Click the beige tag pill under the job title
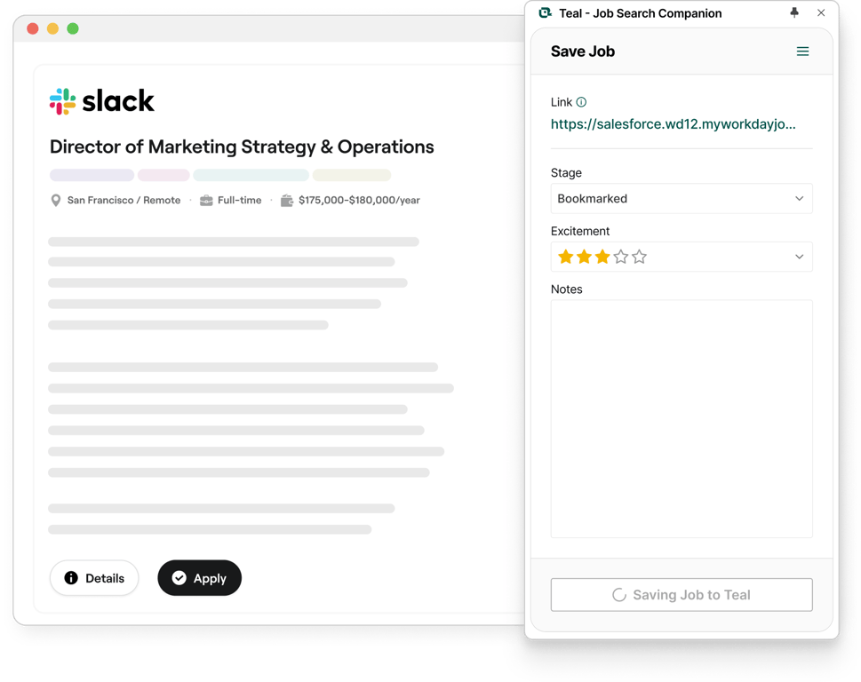 [x=352, y=175]
